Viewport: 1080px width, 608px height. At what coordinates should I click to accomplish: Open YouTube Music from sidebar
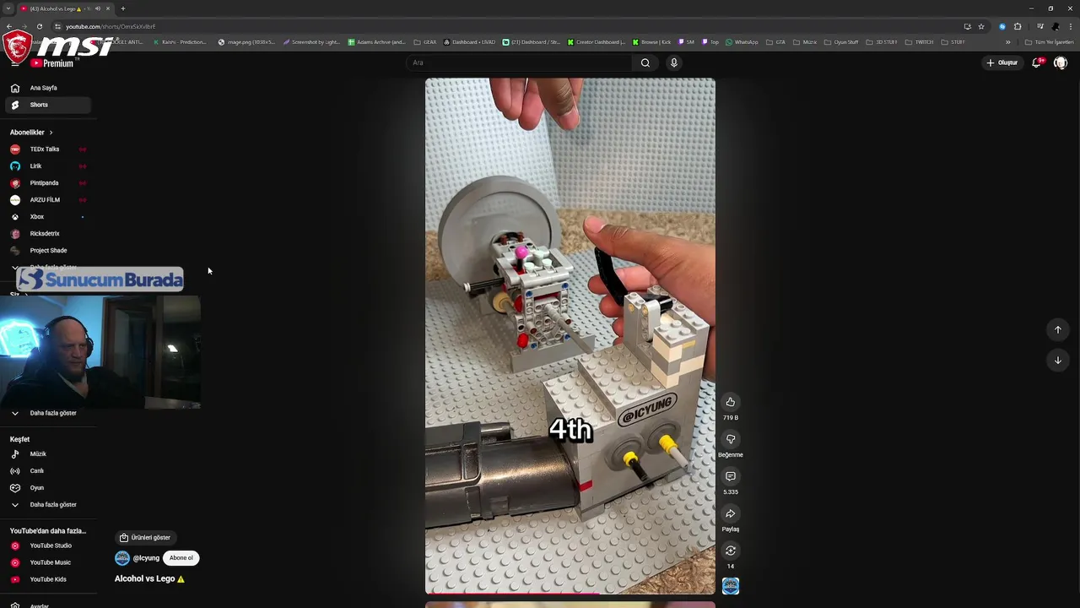click(x=46, y=562)
